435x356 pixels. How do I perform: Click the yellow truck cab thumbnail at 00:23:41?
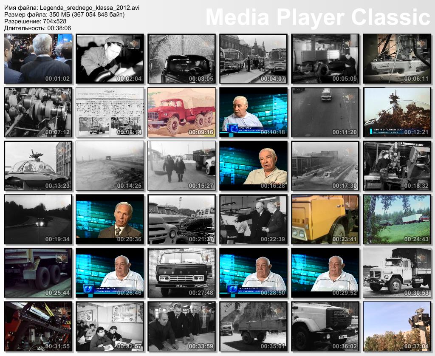pyautogui.click(x=325, y=220)
